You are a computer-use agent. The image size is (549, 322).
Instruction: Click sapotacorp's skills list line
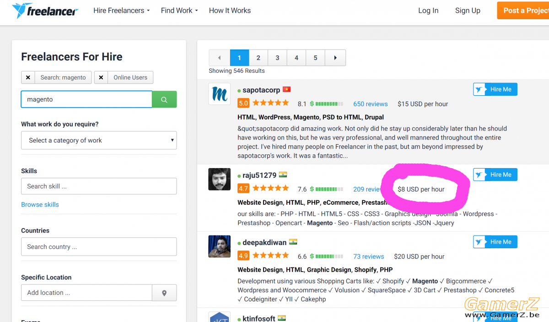click(311, 117)
